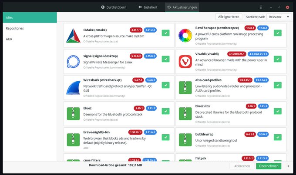Open the RawTherapee (rawtherapee) package title
This screenshot has height=175, width=296.
point(217,28)
